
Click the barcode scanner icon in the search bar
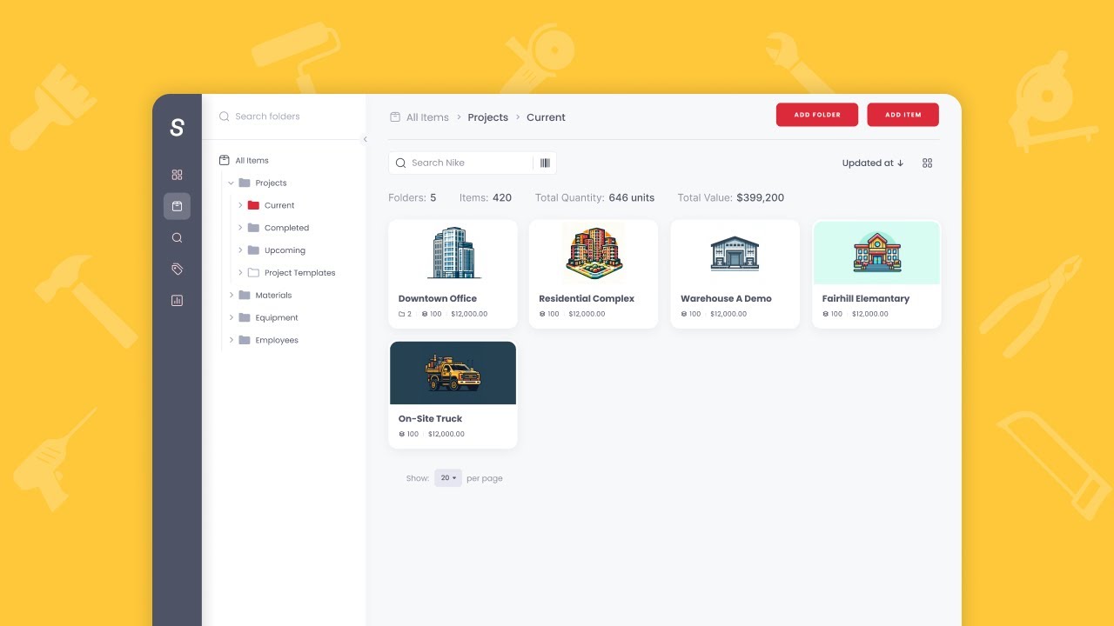tap(545, 163)
